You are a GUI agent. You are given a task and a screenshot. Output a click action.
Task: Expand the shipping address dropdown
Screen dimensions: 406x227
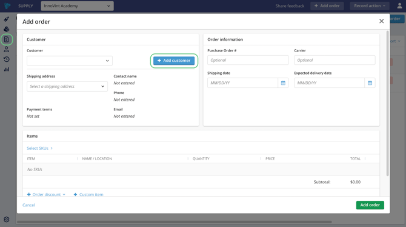coord(67,86)
